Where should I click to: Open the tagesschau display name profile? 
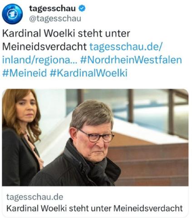pyautogui.click(x=52, y=8)
